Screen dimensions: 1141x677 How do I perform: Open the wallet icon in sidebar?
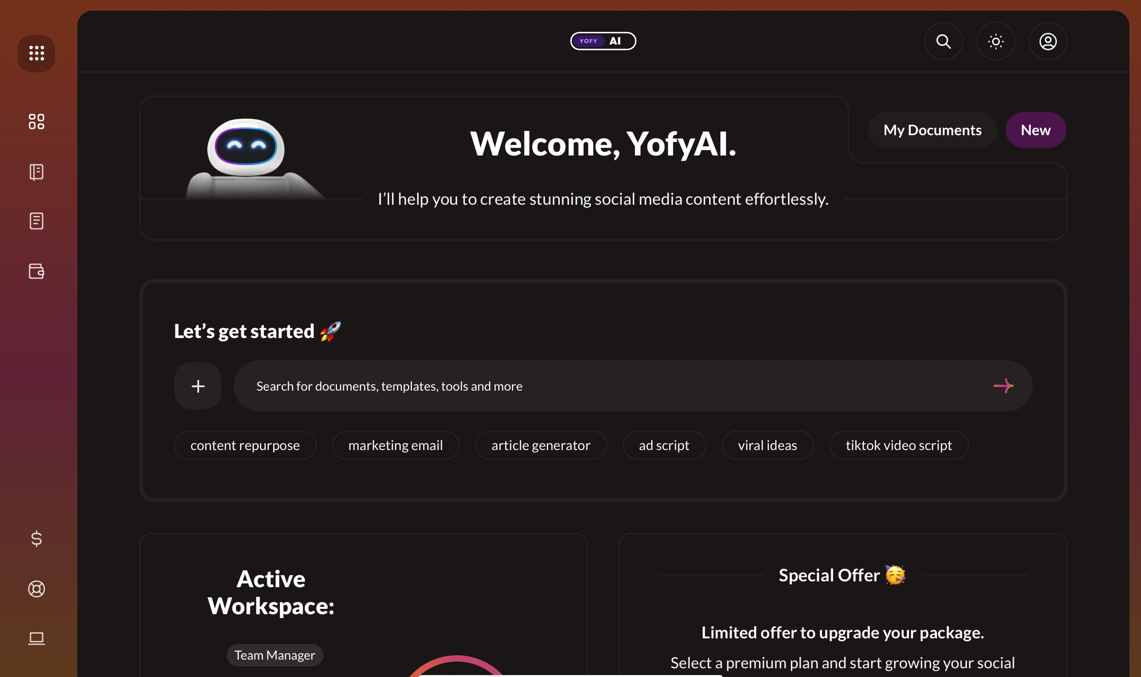point(36,271)
